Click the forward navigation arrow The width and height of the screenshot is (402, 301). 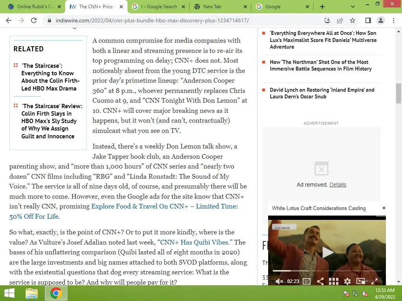[21, 20]
